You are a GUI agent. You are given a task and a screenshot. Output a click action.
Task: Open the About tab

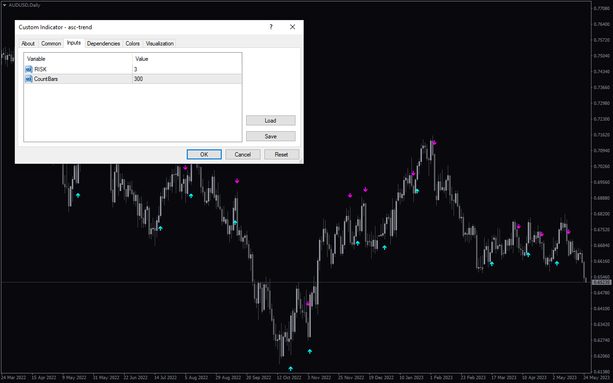click(x=28, y=44)
